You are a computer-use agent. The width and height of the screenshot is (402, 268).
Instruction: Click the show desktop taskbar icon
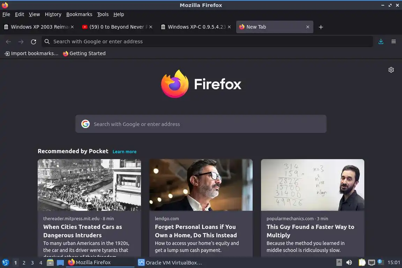coord(60,263)
